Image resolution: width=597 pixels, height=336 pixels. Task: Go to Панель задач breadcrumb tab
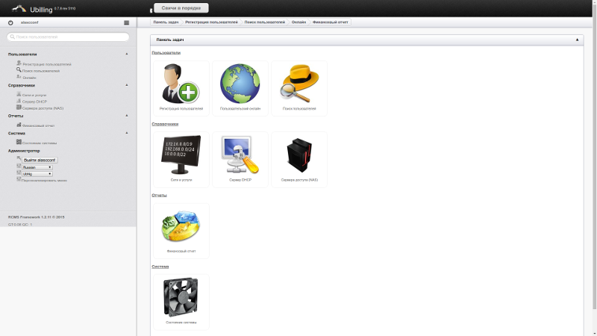pos(166,22)
